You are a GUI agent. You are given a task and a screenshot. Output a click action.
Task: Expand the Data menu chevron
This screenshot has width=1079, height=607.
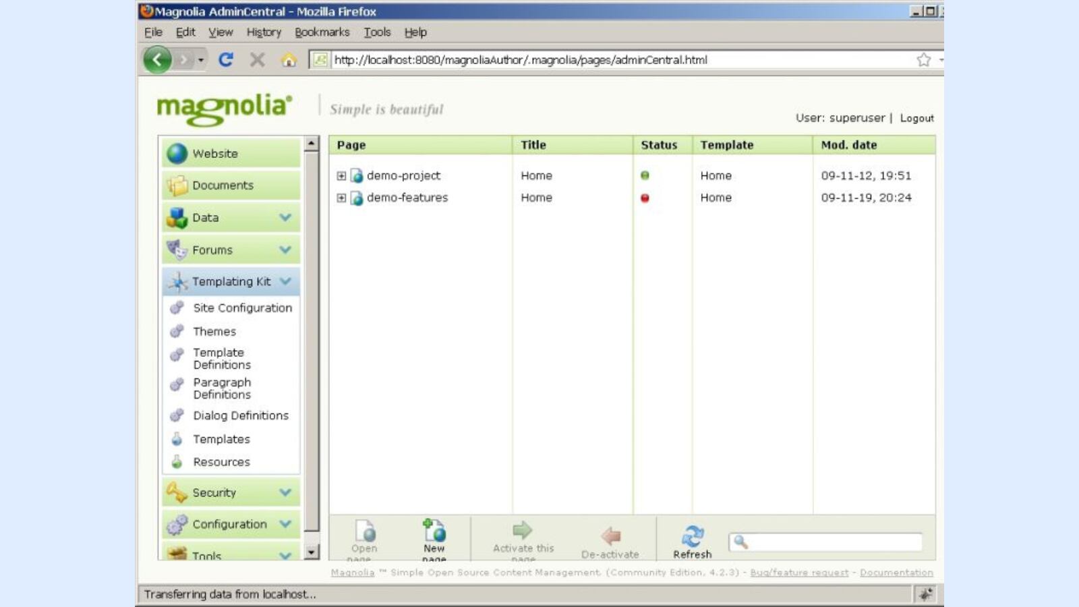tap(285, 218)
